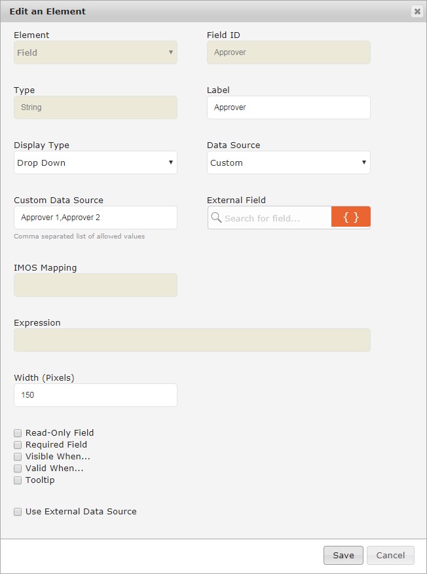Click the Cancel button
The image size is (427, 574).
[390, 555]
